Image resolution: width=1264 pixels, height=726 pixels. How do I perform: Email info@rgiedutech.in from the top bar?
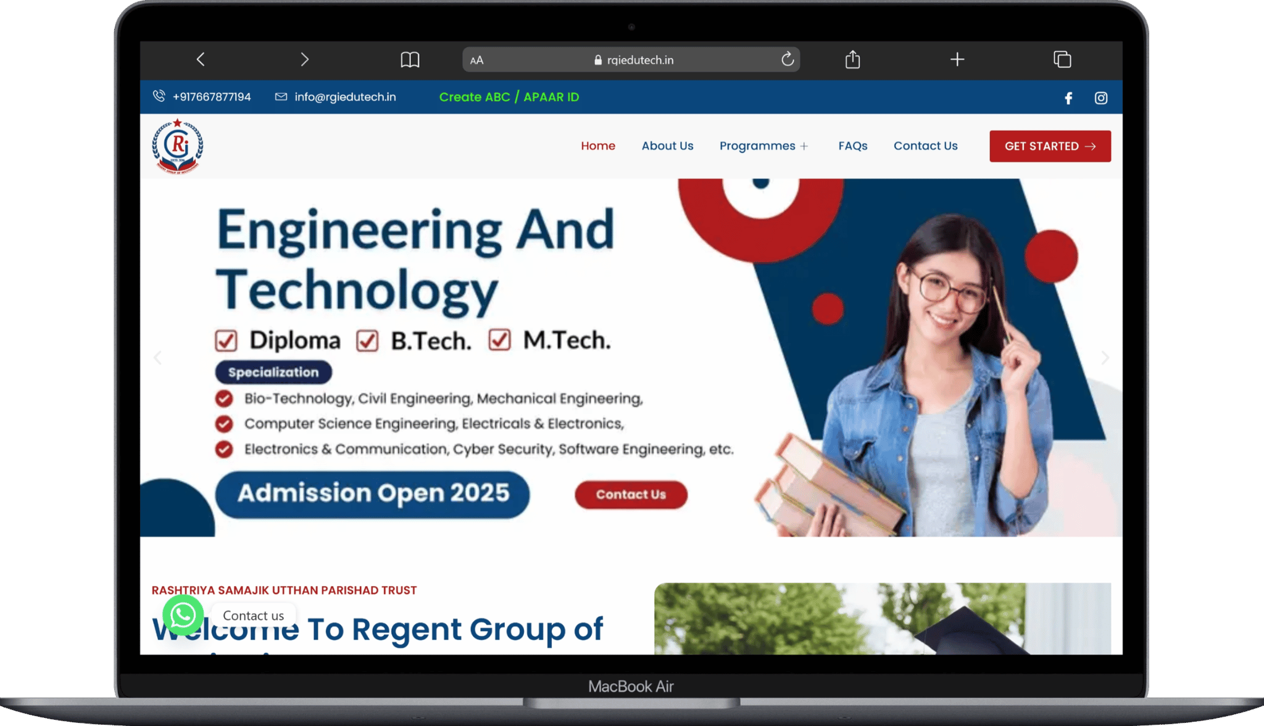(x=345, y=97)
